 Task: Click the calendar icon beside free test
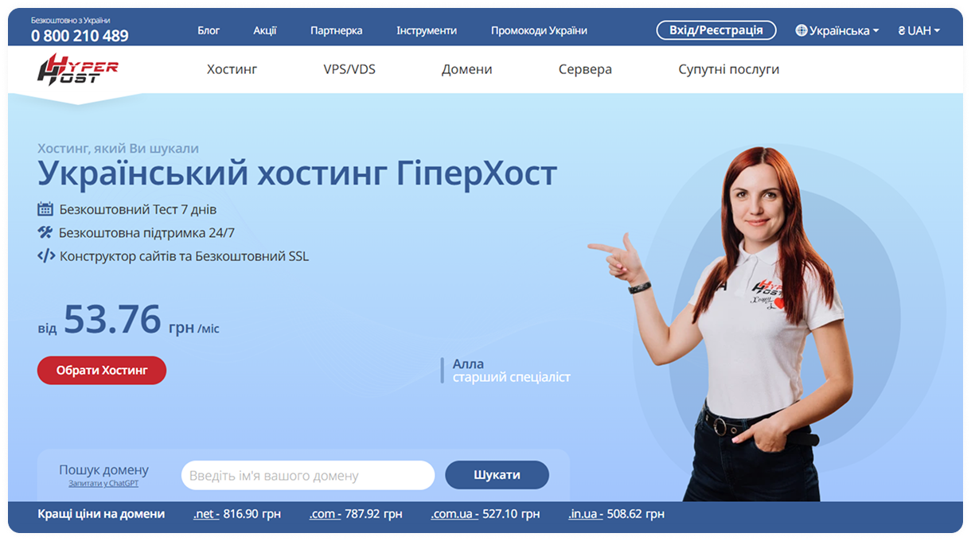(45, 209)
